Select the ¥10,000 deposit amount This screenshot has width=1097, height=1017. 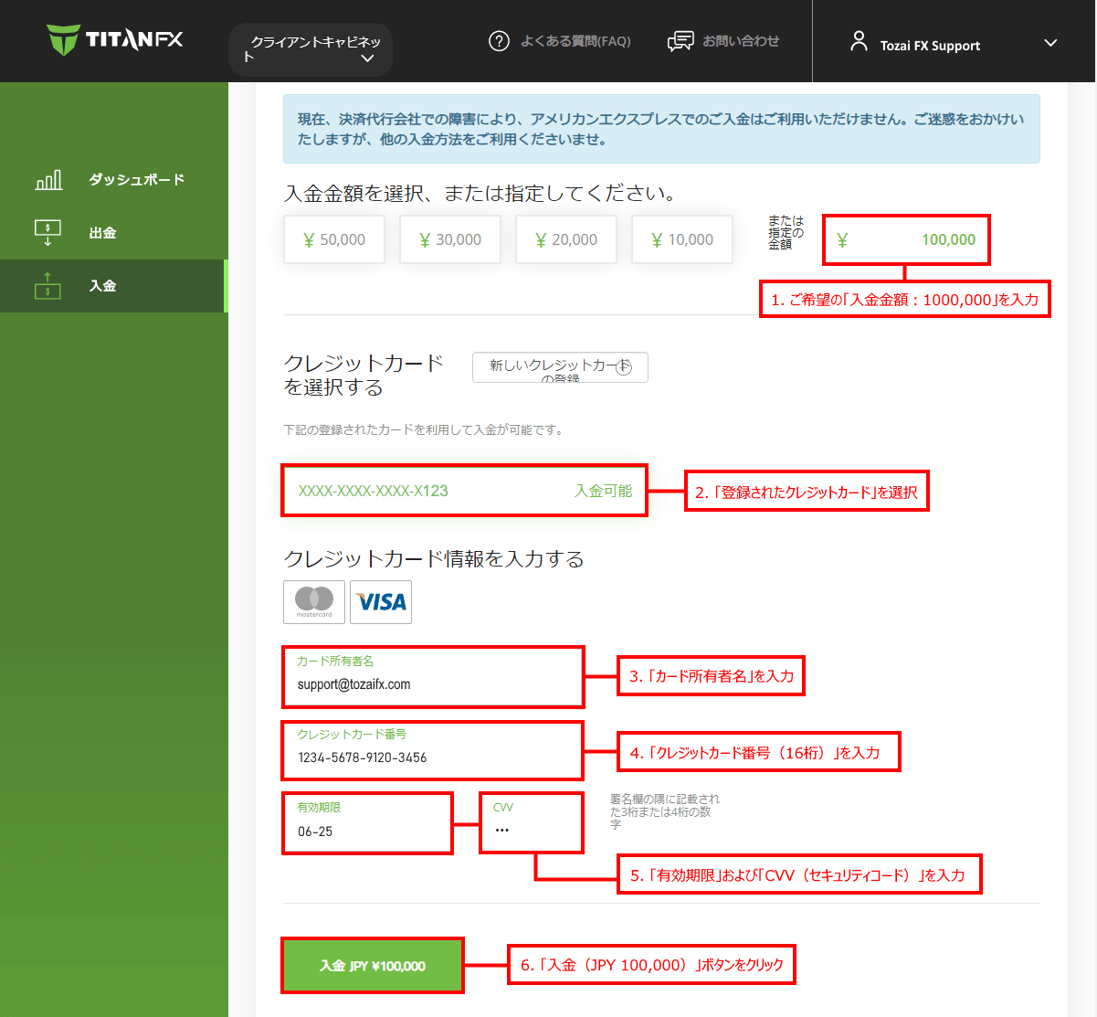point(681,238)
